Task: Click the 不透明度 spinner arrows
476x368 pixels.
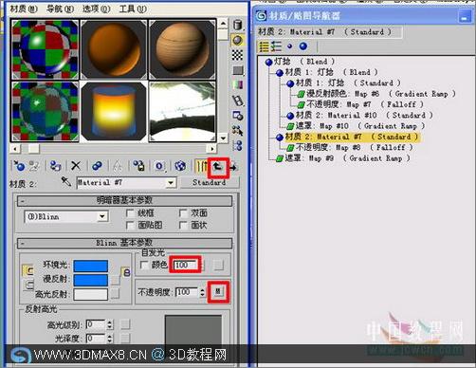Action: coord(202,292)
